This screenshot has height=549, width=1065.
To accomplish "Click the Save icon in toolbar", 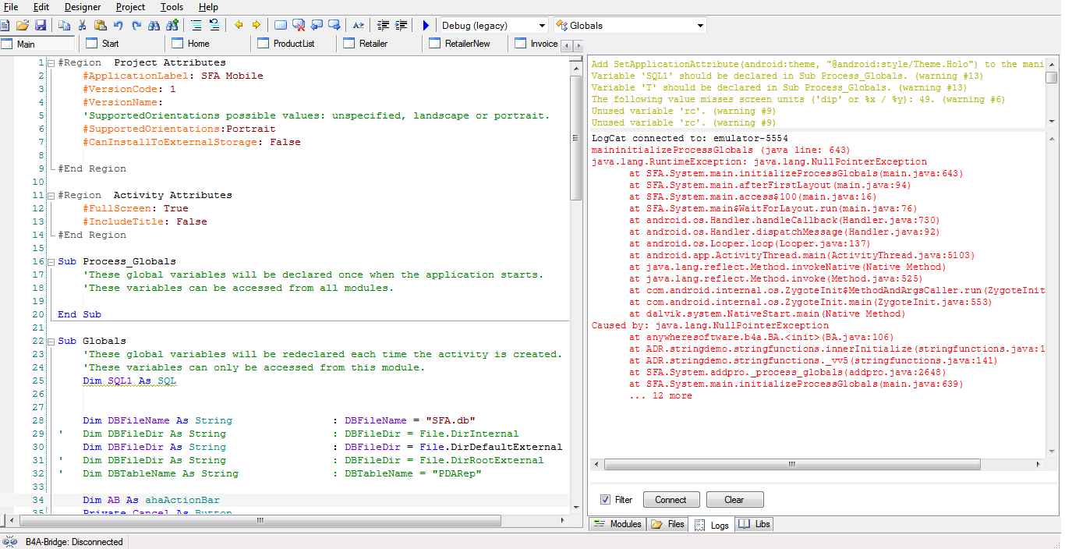I will [x=41, y=26].
